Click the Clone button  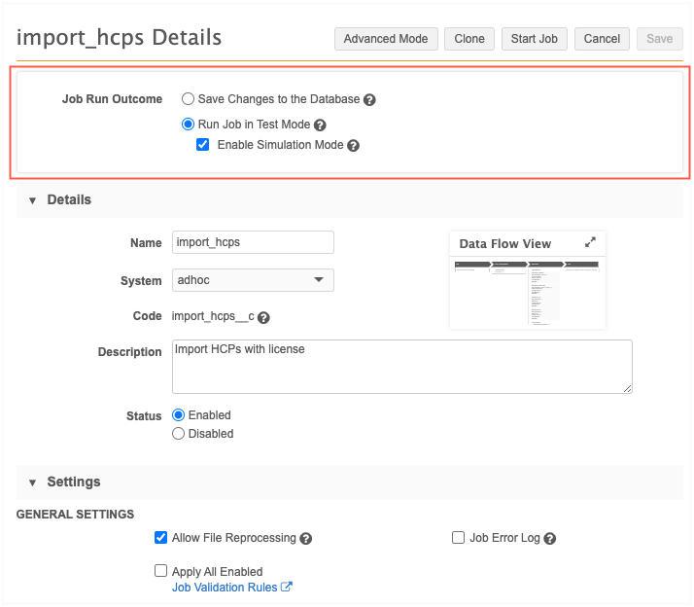(469, 39)
